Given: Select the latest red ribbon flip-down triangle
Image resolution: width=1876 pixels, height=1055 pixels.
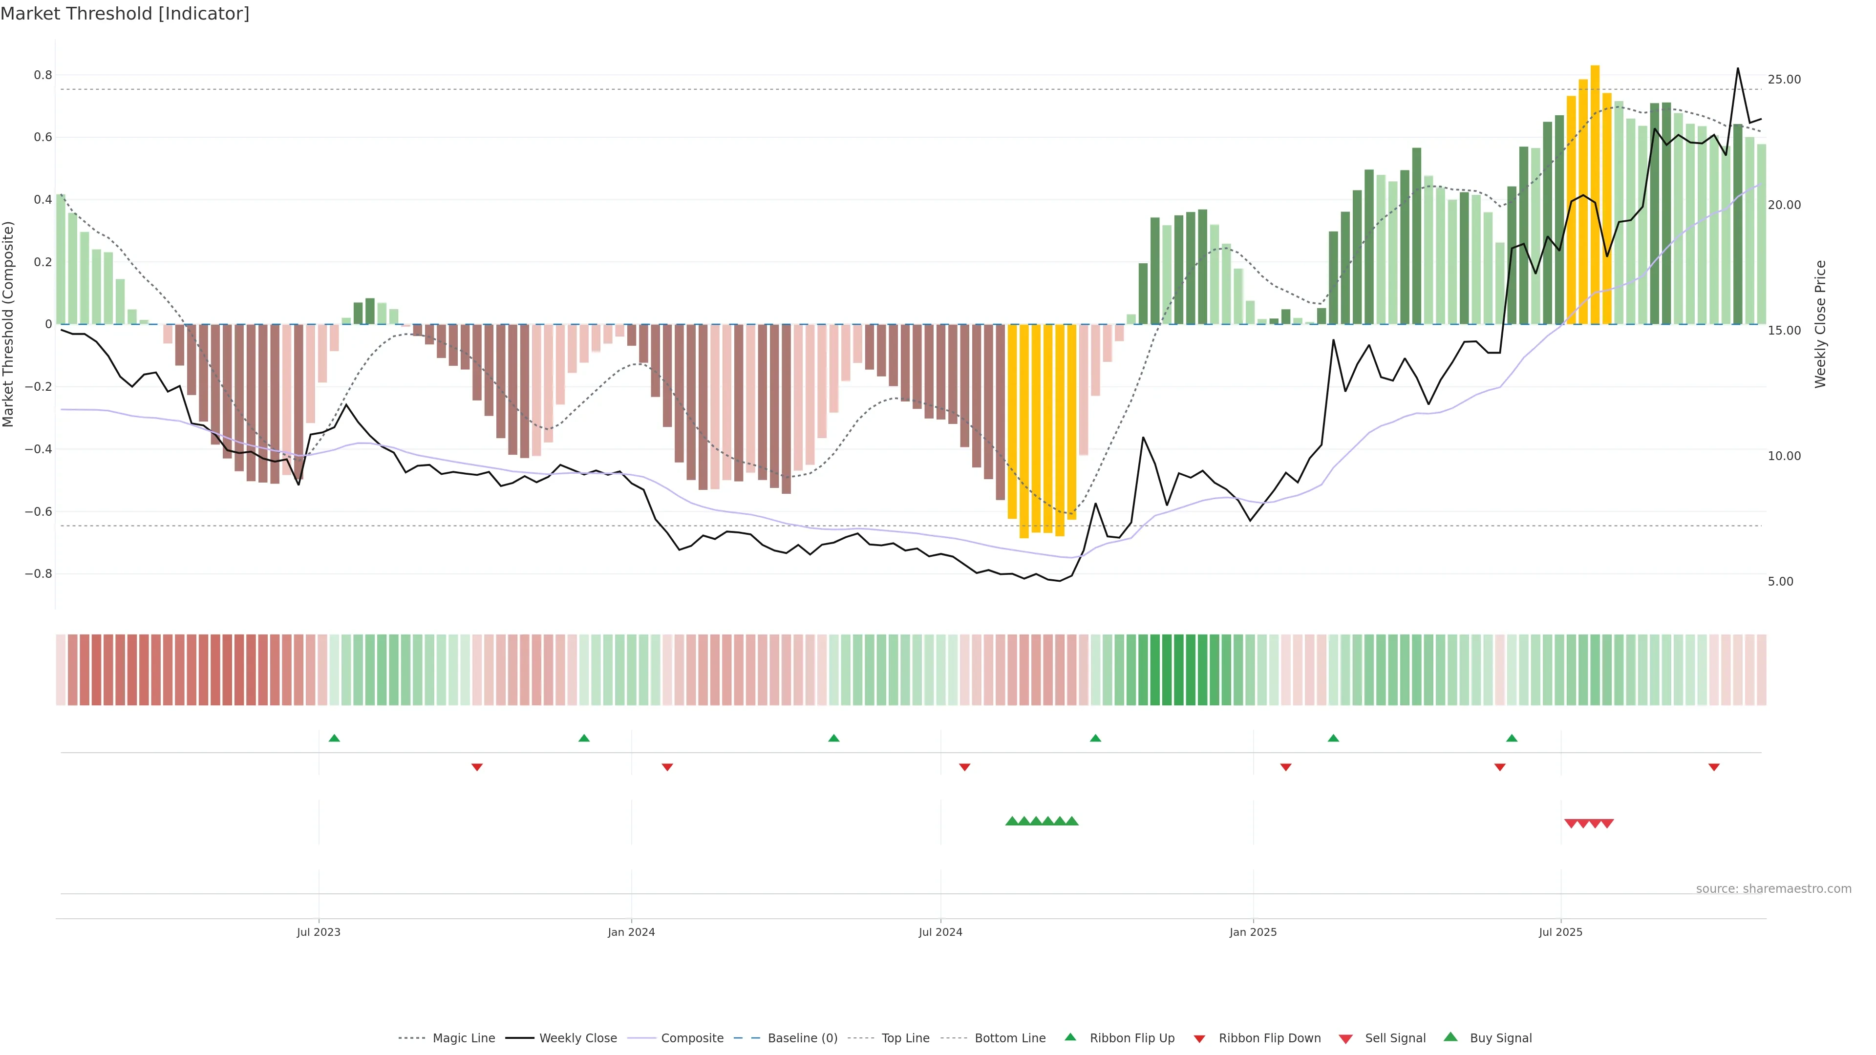Looking at the screenshot, I should point(1714,767).
